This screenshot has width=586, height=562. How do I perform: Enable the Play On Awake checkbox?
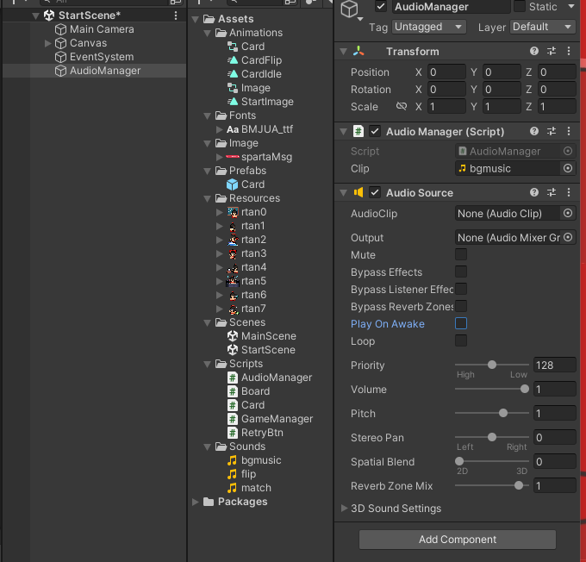[x=461, y=323]
